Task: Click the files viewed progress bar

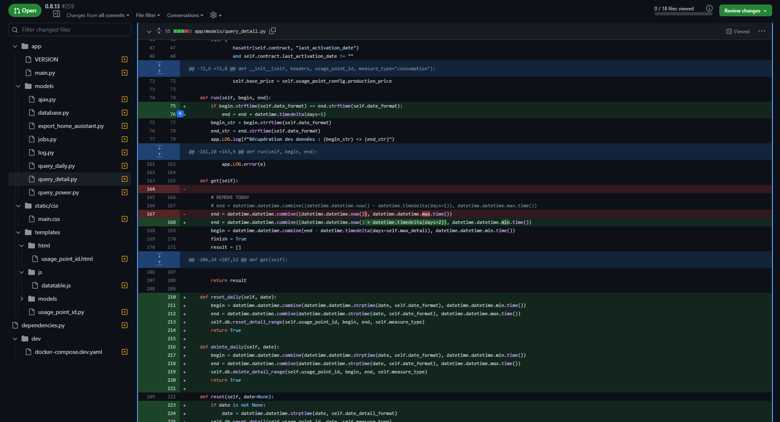Action: coord(683,14)
